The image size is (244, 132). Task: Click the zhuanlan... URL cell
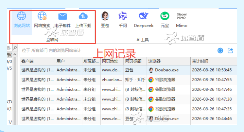[x=112, y=80]
